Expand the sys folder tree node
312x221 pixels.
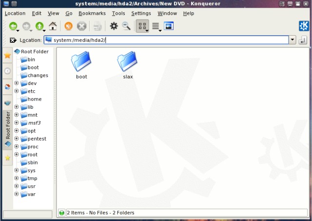tap(17, 170)
